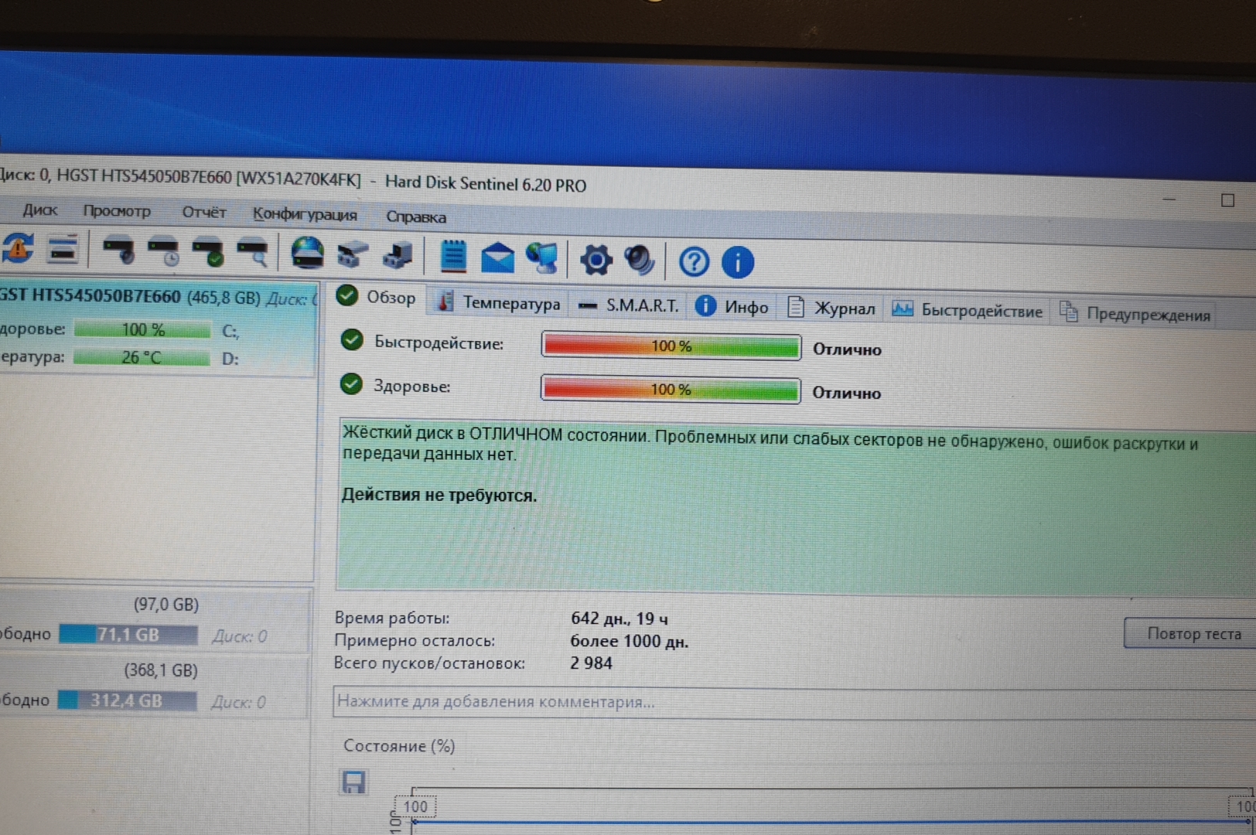Click the blue envelope email icon
Image resolution: width=1256 pixels, height=835 pixels.
point(497,258)
